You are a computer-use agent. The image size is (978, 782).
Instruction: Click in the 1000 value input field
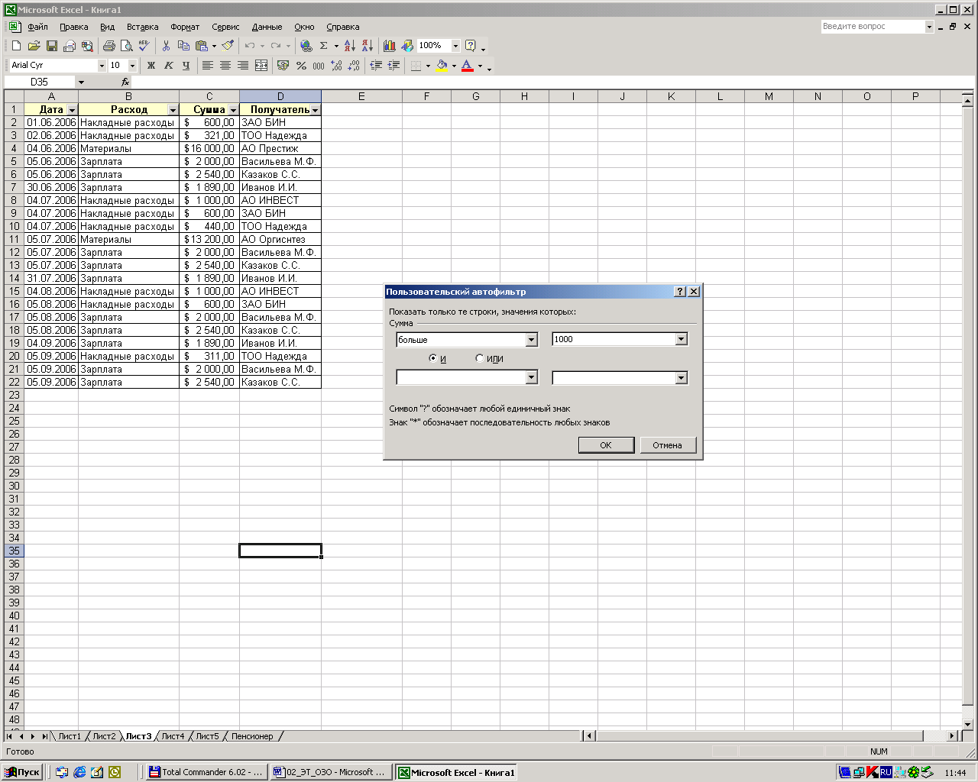click(x=614, y=340)
